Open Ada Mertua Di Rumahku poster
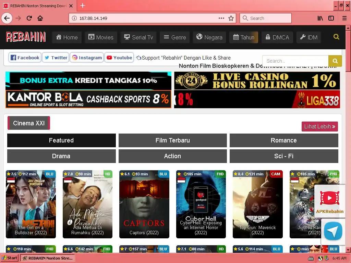Viewport: 351px width, 263px height. point(87,204)
